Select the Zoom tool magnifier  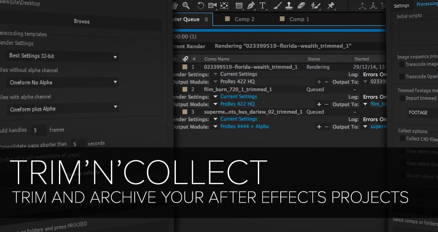(186, 5)
